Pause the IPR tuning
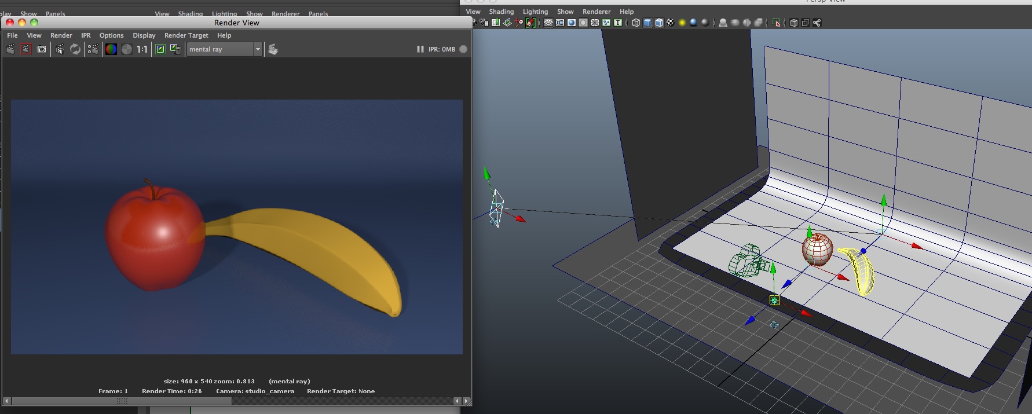 (x=420, y=49)
